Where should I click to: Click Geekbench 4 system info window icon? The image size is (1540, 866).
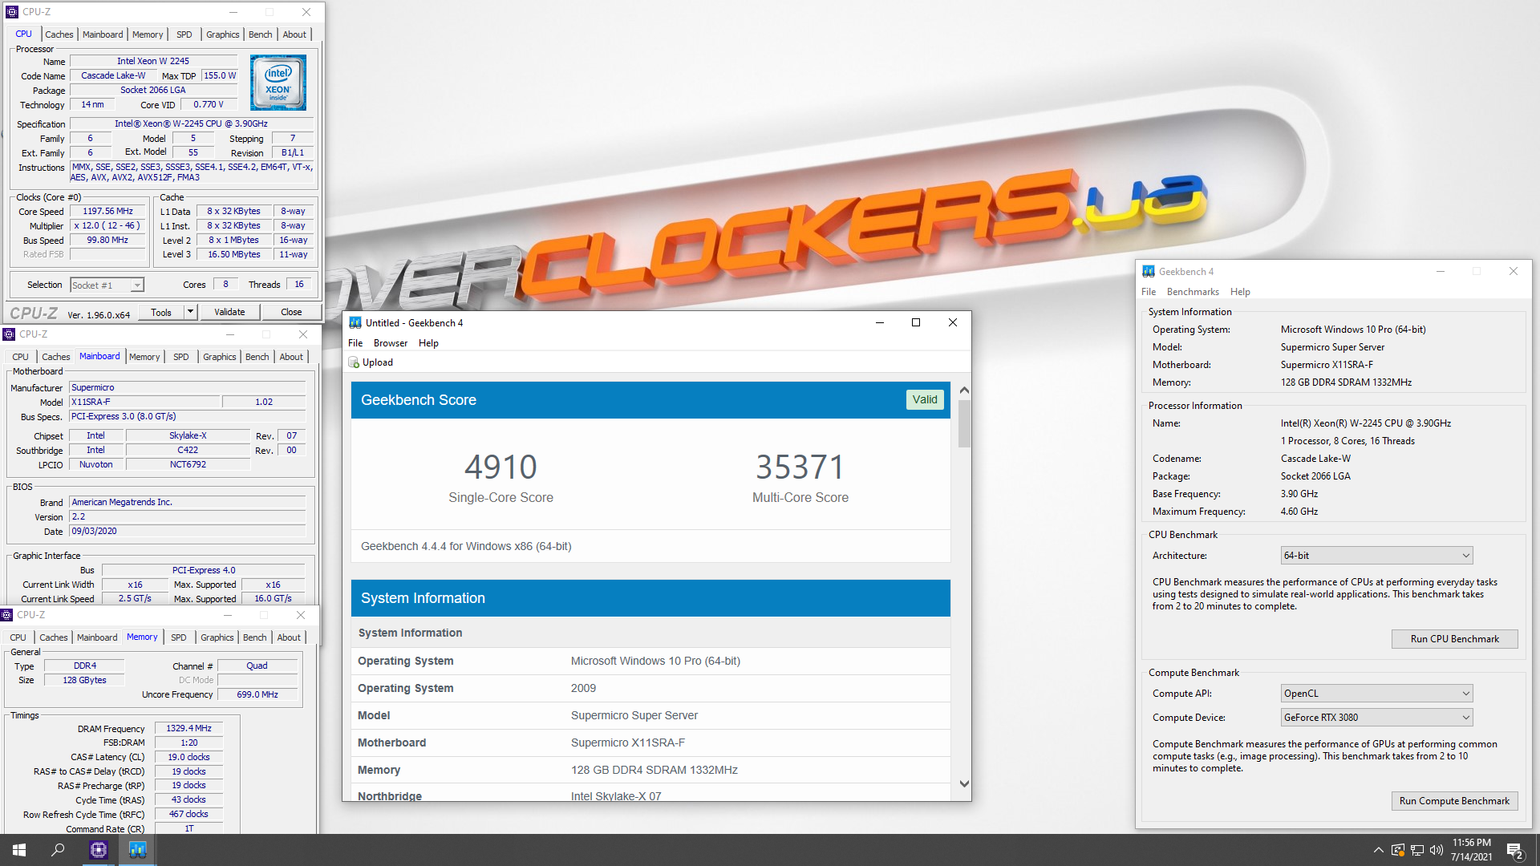(x=1149, y=272)
